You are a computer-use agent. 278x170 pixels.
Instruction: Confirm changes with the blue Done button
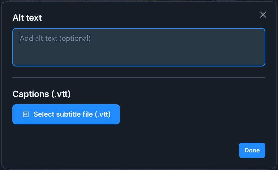coord(252,150)
